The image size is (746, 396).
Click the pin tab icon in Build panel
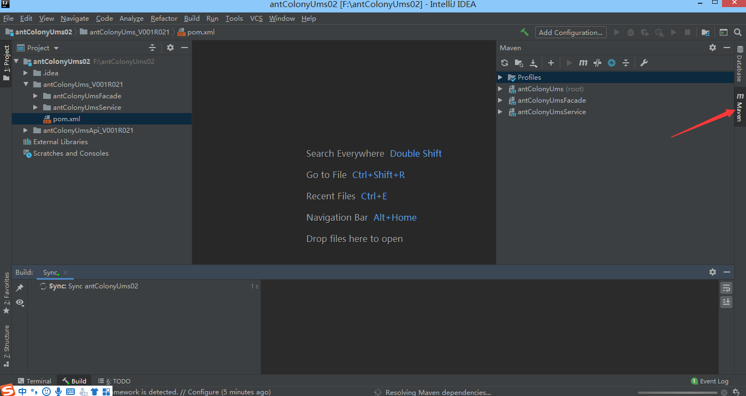tap(20, 287)
